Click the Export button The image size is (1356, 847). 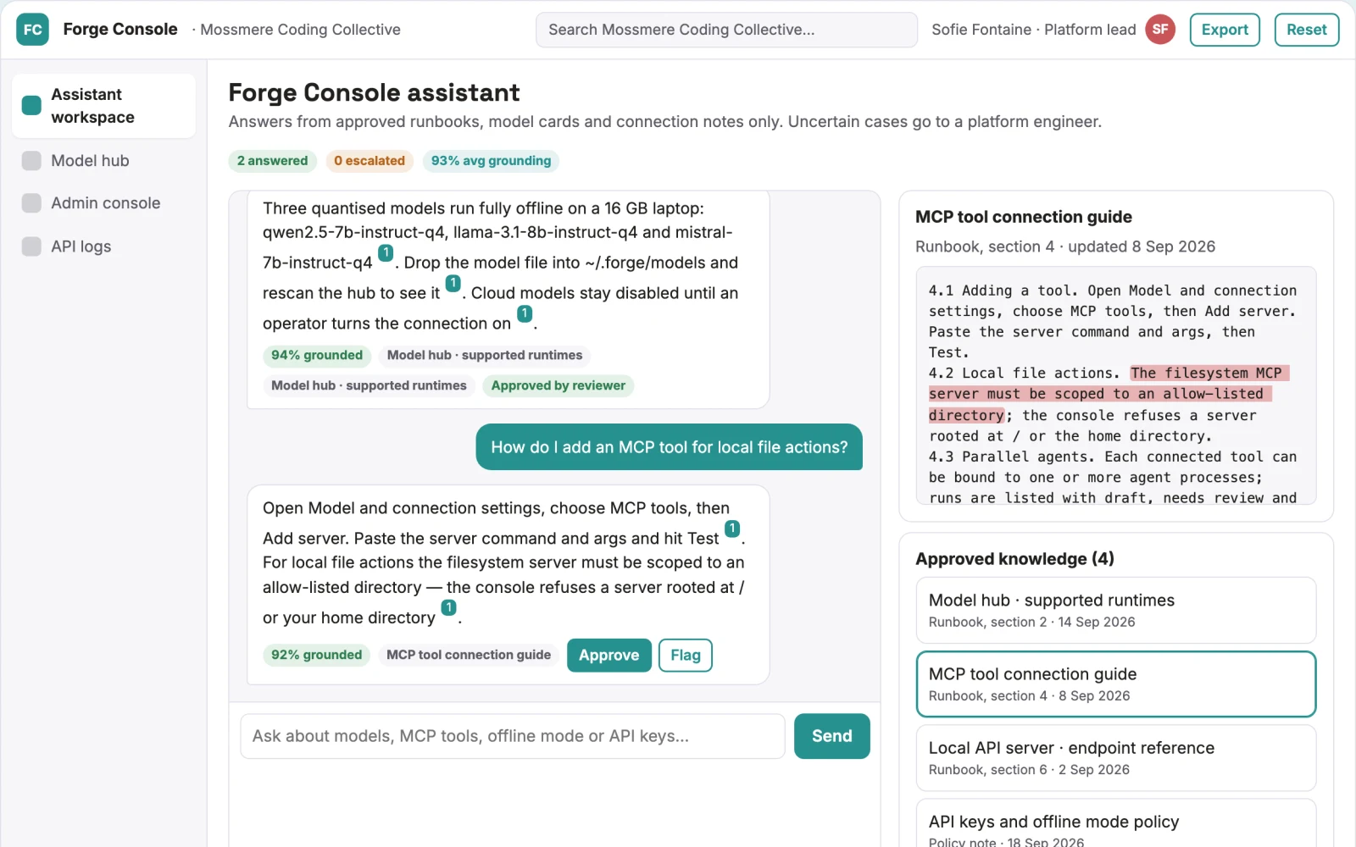pos(1225,30)
